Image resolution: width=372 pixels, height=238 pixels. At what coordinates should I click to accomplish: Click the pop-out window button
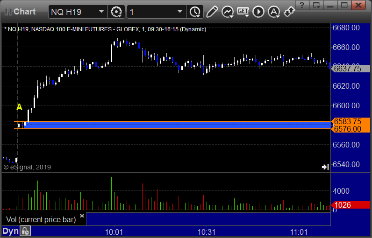tap(316, 5)
